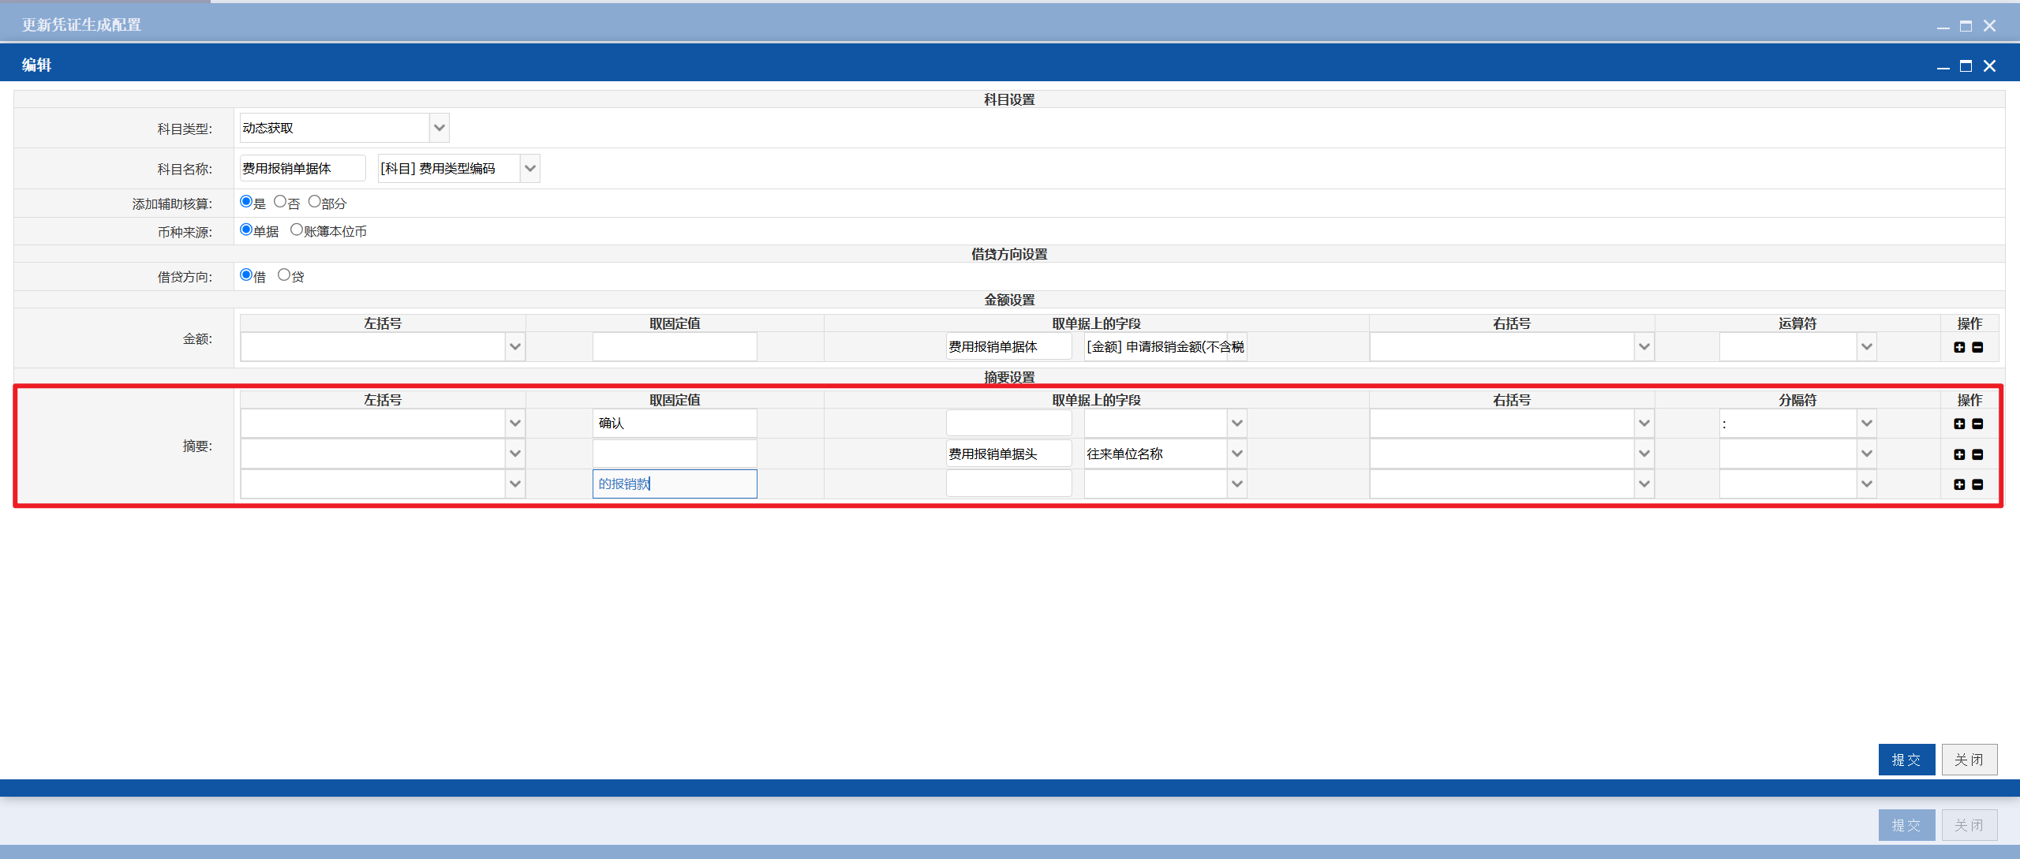Image resolution: width=2020 pixels, height=859 pixels.
Task: Open the 往来单位名称 field dropdown
Action: (x=1236, y=454)
